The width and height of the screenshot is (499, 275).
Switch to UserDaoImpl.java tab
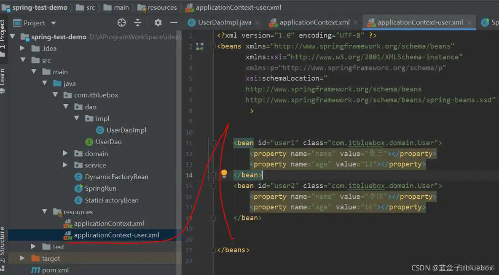coord(224,23)
